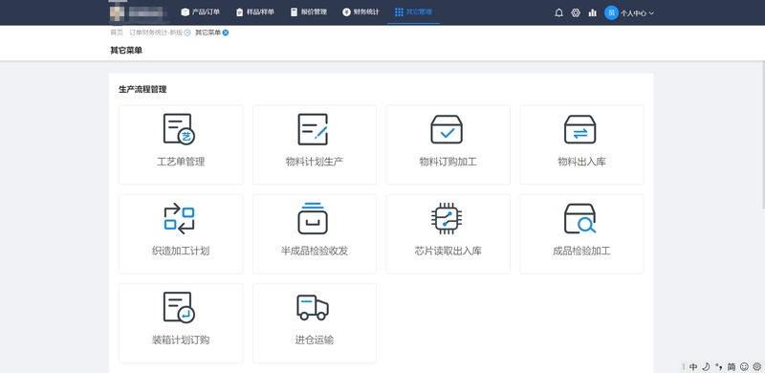Open the 产品/订单 menu
The width and height of the screenshot is (765, 373).
[x=201, y=12]
